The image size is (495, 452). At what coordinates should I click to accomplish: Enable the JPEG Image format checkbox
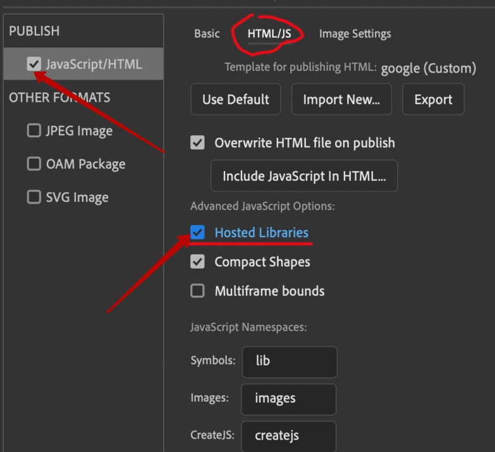pos(34,130)
